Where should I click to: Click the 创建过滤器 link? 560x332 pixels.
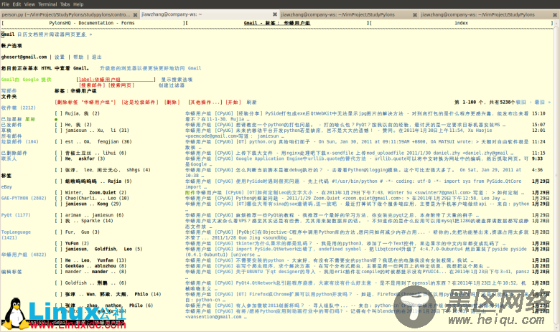coord(172,85)
